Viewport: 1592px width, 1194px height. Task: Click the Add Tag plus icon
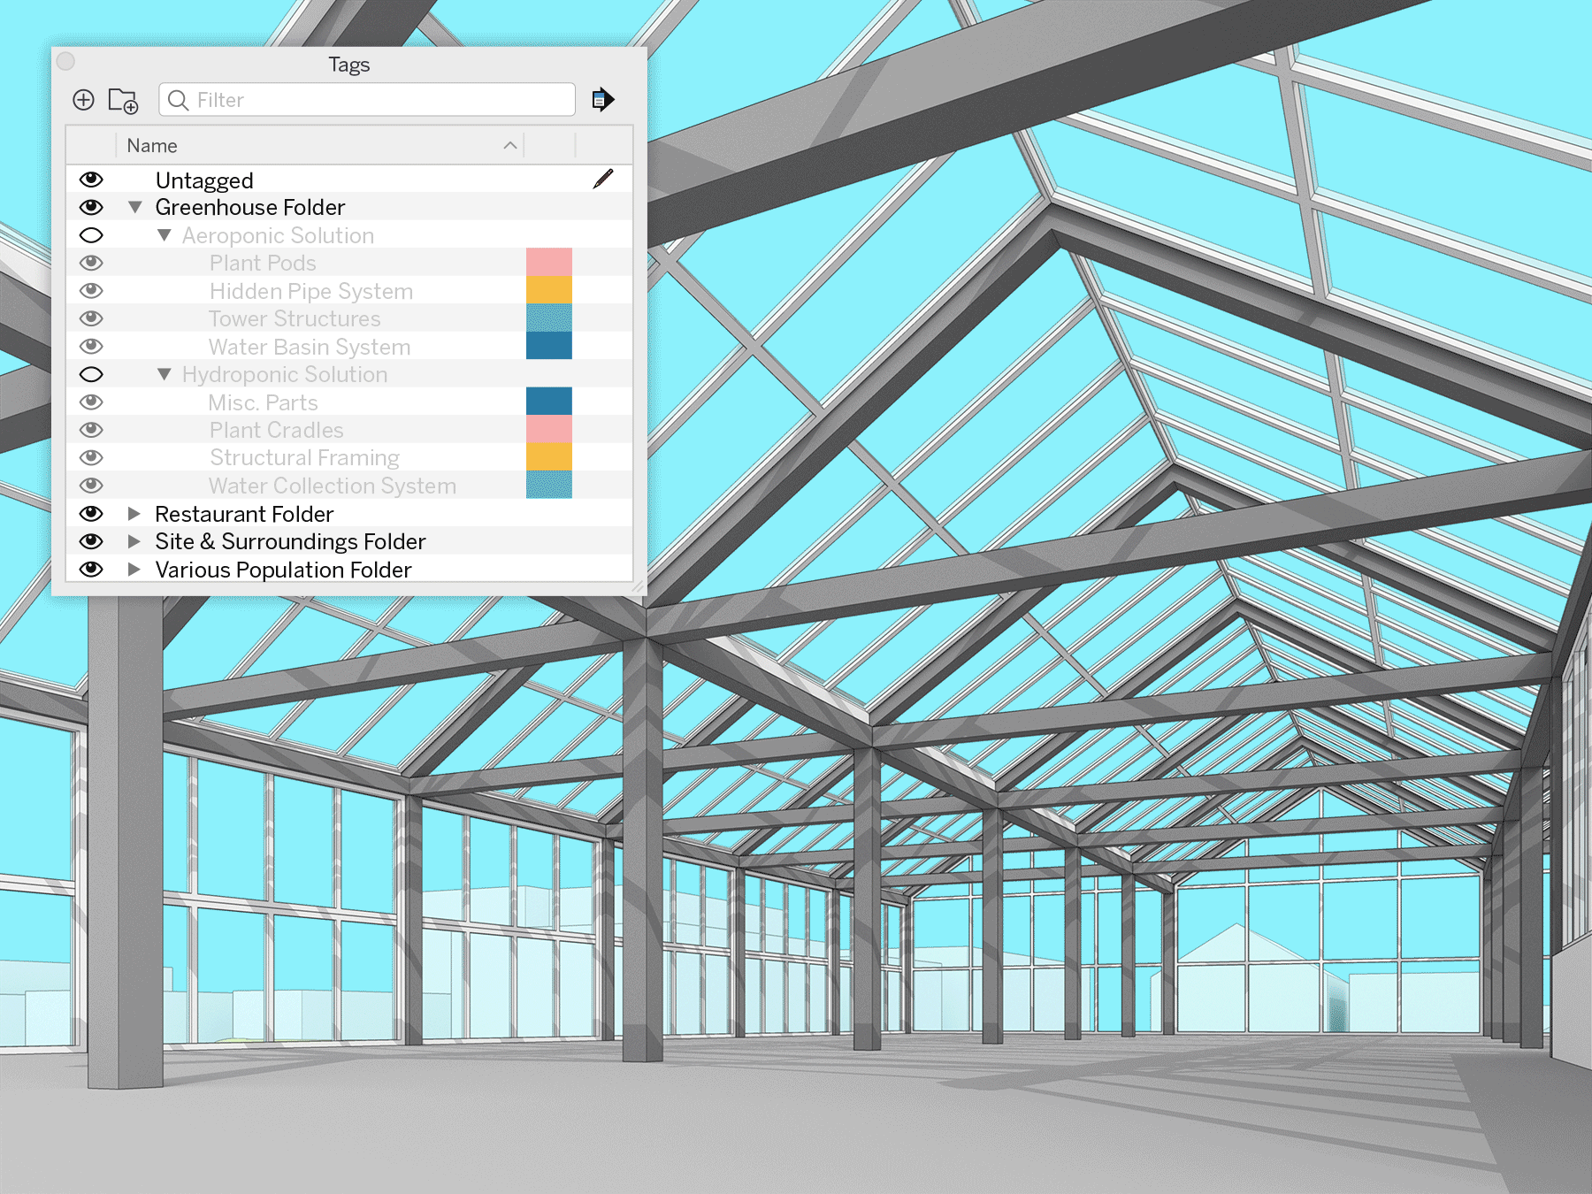(x=83, y=100)
